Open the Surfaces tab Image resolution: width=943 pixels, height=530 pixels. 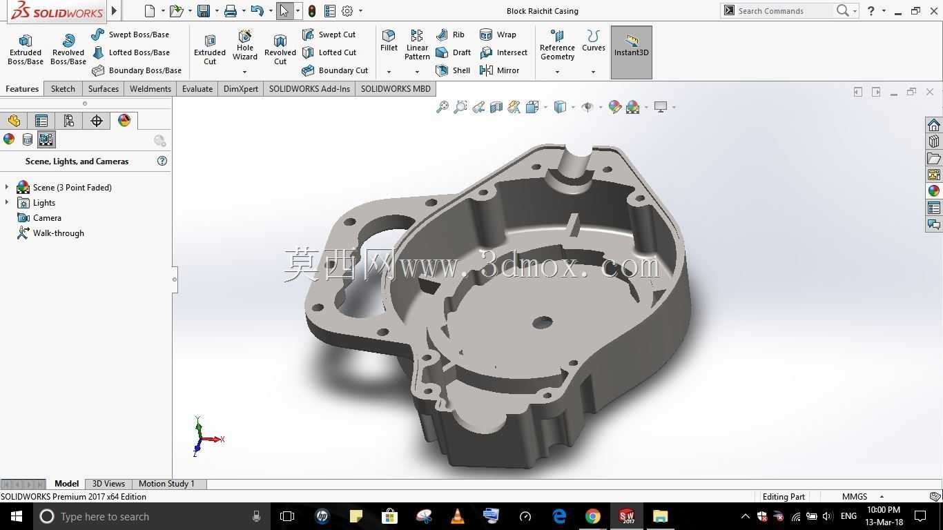coord(104,88)
